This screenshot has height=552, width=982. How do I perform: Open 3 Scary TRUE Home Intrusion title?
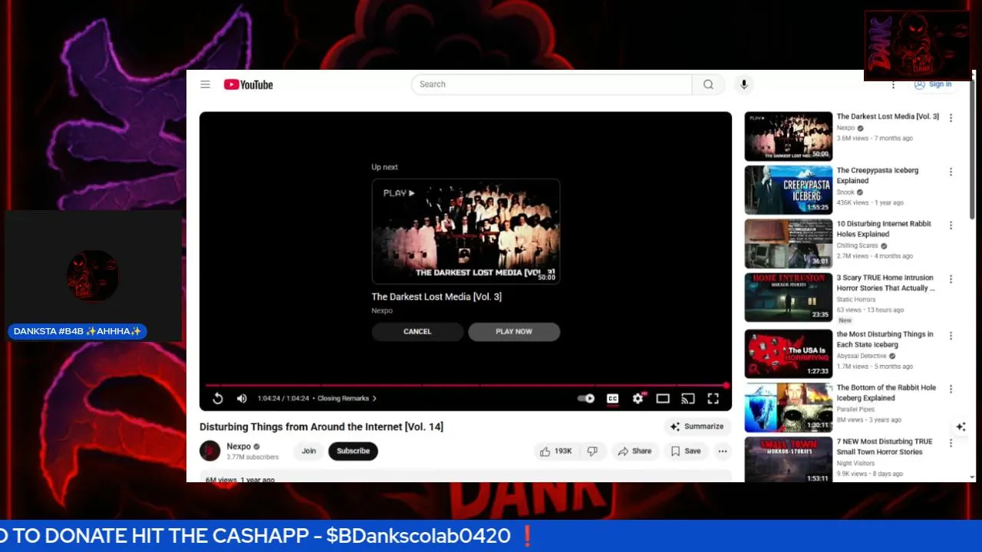[x=886, y=283]
